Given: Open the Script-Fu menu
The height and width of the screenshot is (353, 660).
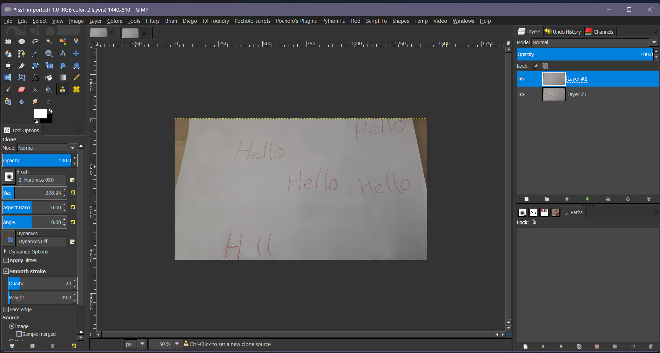Looking at the screenshot, I should click(376, 21).
